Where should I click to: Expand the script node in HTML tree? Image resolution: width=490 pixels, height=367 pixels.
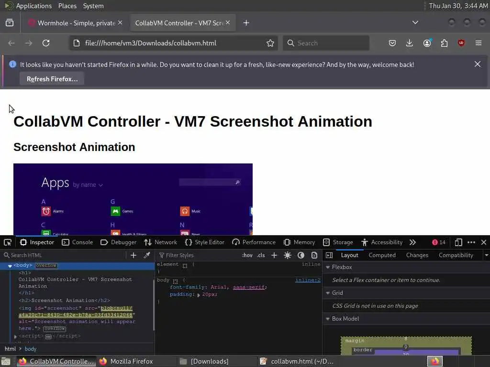pyautogui.click(x=15, y=336)
